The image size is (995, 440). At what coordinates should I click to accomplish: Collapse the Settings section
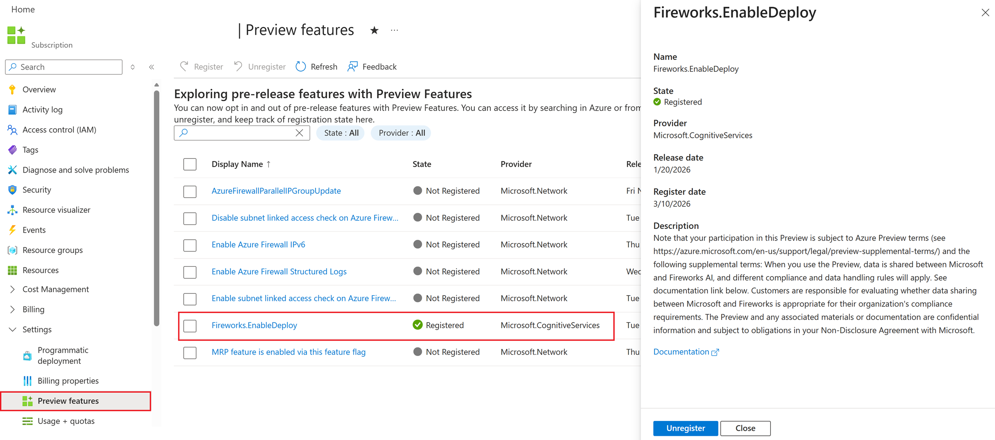coord(12,329)
